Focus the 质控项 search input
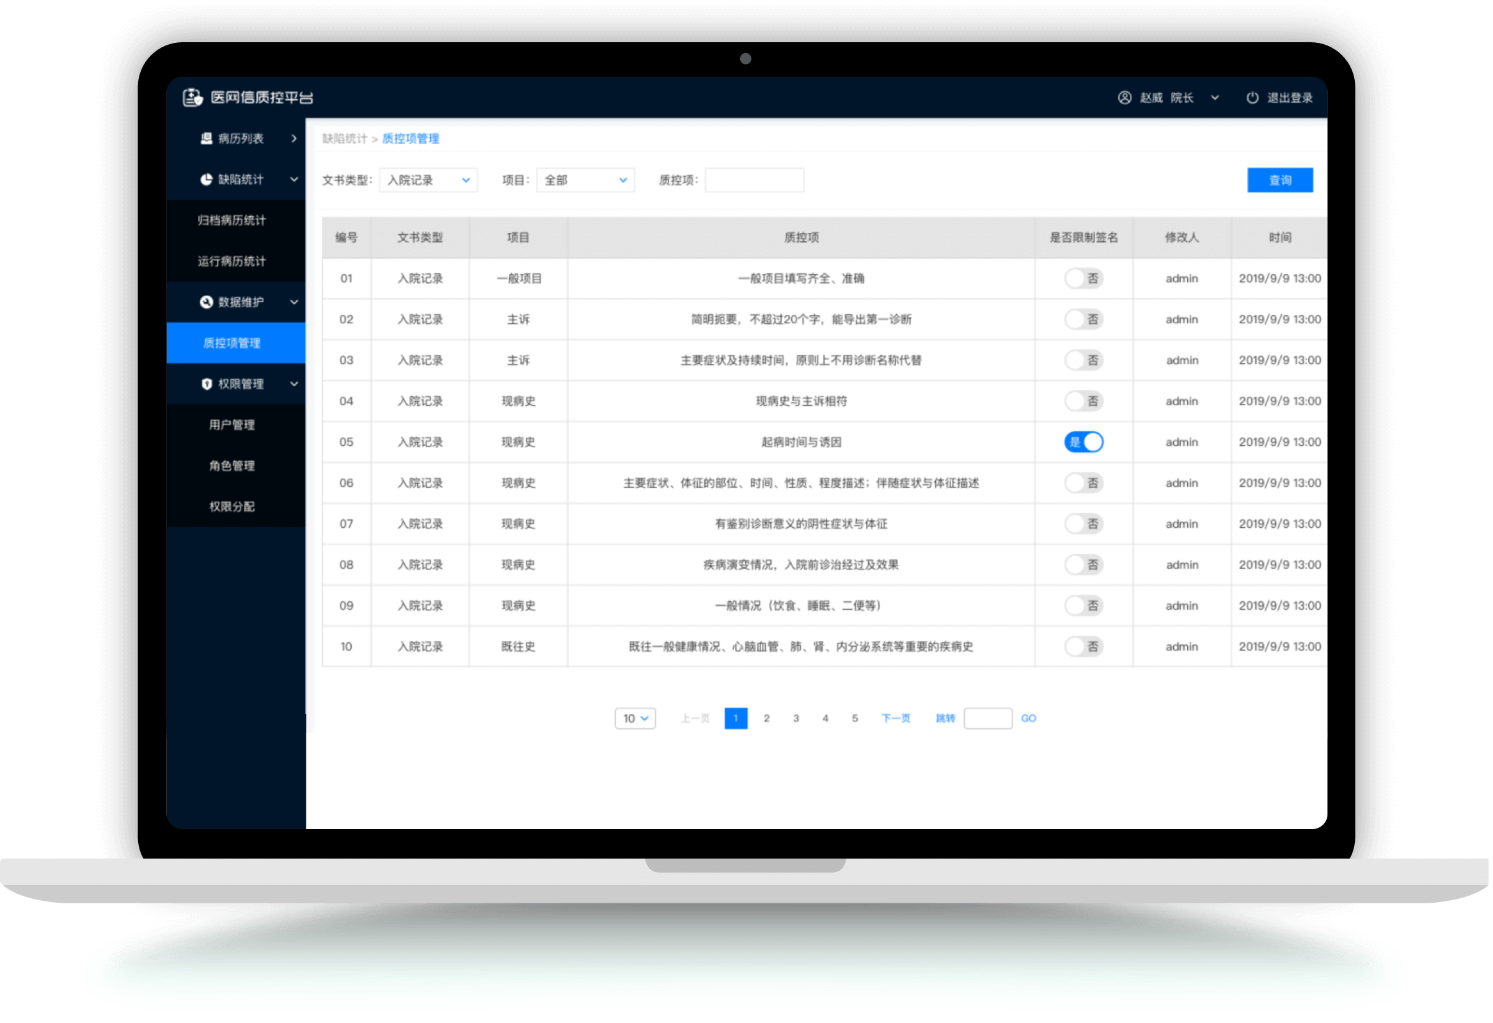This screenshot has height=1023, width=1493. [755, 180]
